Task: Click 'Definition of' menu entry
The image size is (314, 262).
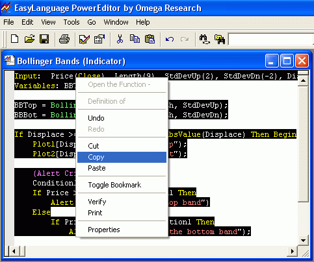Action: [x=122, y=101]
